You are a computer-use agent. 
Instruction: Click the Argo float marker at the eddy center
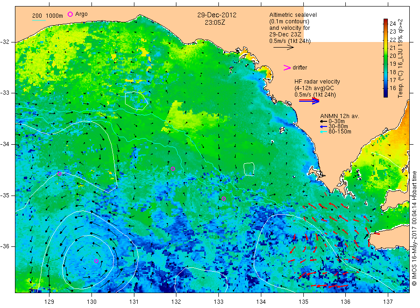coord(97,261)
